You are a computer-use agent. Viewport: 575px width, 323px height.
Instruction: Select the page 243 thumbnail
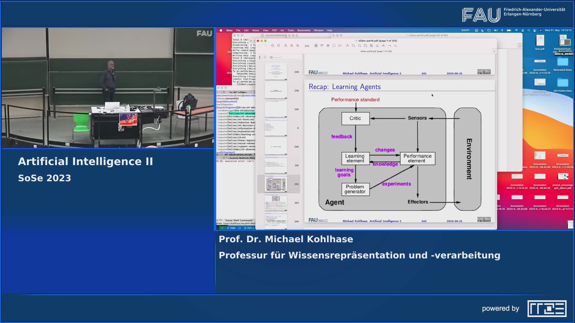tap(276, 202)
